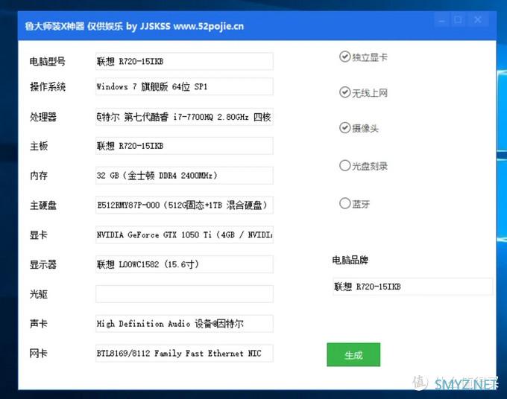
Task: Click the 声卡 label
Action: [39, 324]
